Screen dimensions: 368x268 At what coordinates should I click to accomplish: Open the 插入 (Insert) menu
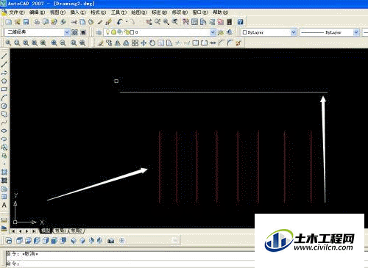coord(78,12)
